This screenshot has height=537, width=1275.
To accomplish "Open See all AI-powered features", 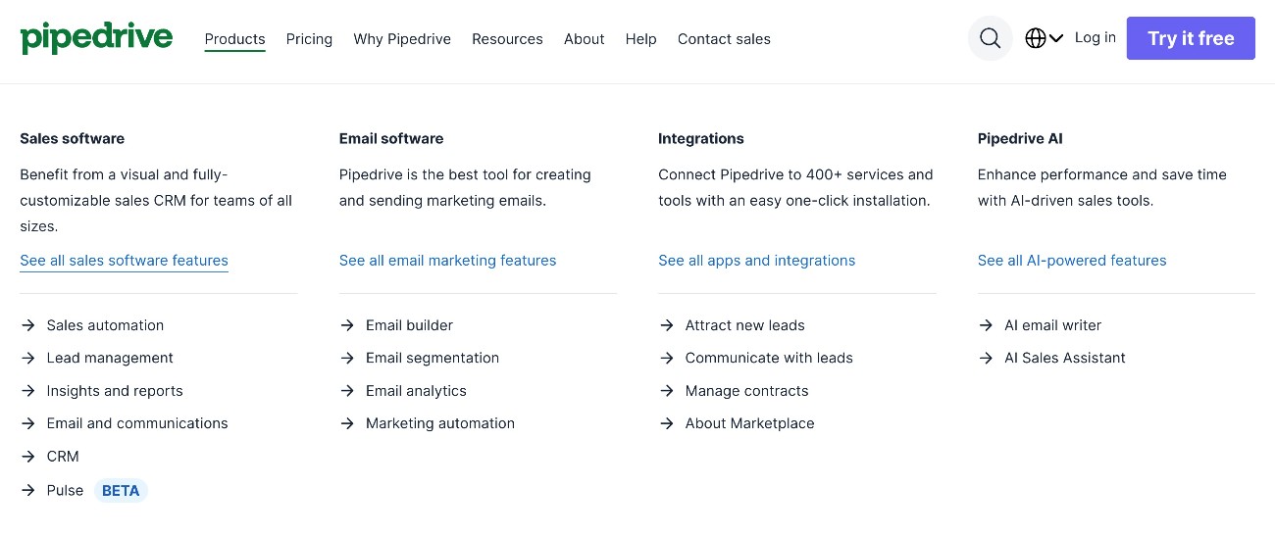I will pyautogui.click(x=1072, y=261).
